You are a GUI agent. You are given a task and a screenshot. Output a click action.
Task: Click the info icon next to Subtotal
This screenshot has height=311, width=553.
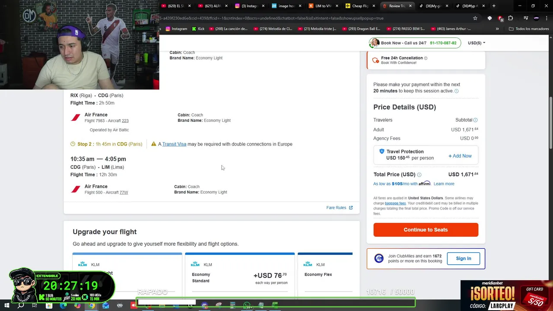[475, 120]
